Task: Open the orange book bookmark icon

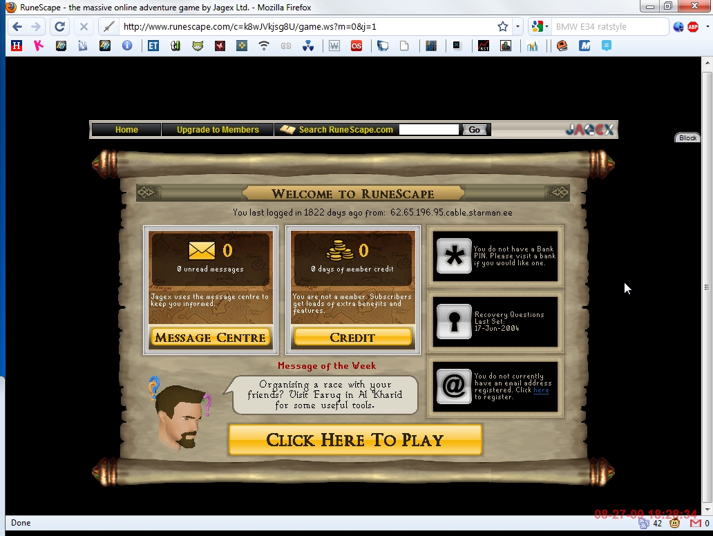Action: (x=562, y=46)
